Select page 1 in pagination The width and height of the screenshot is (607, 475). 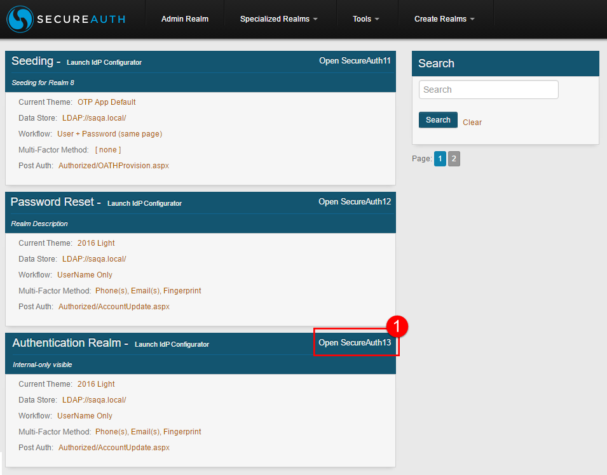(x=440, y=159)
